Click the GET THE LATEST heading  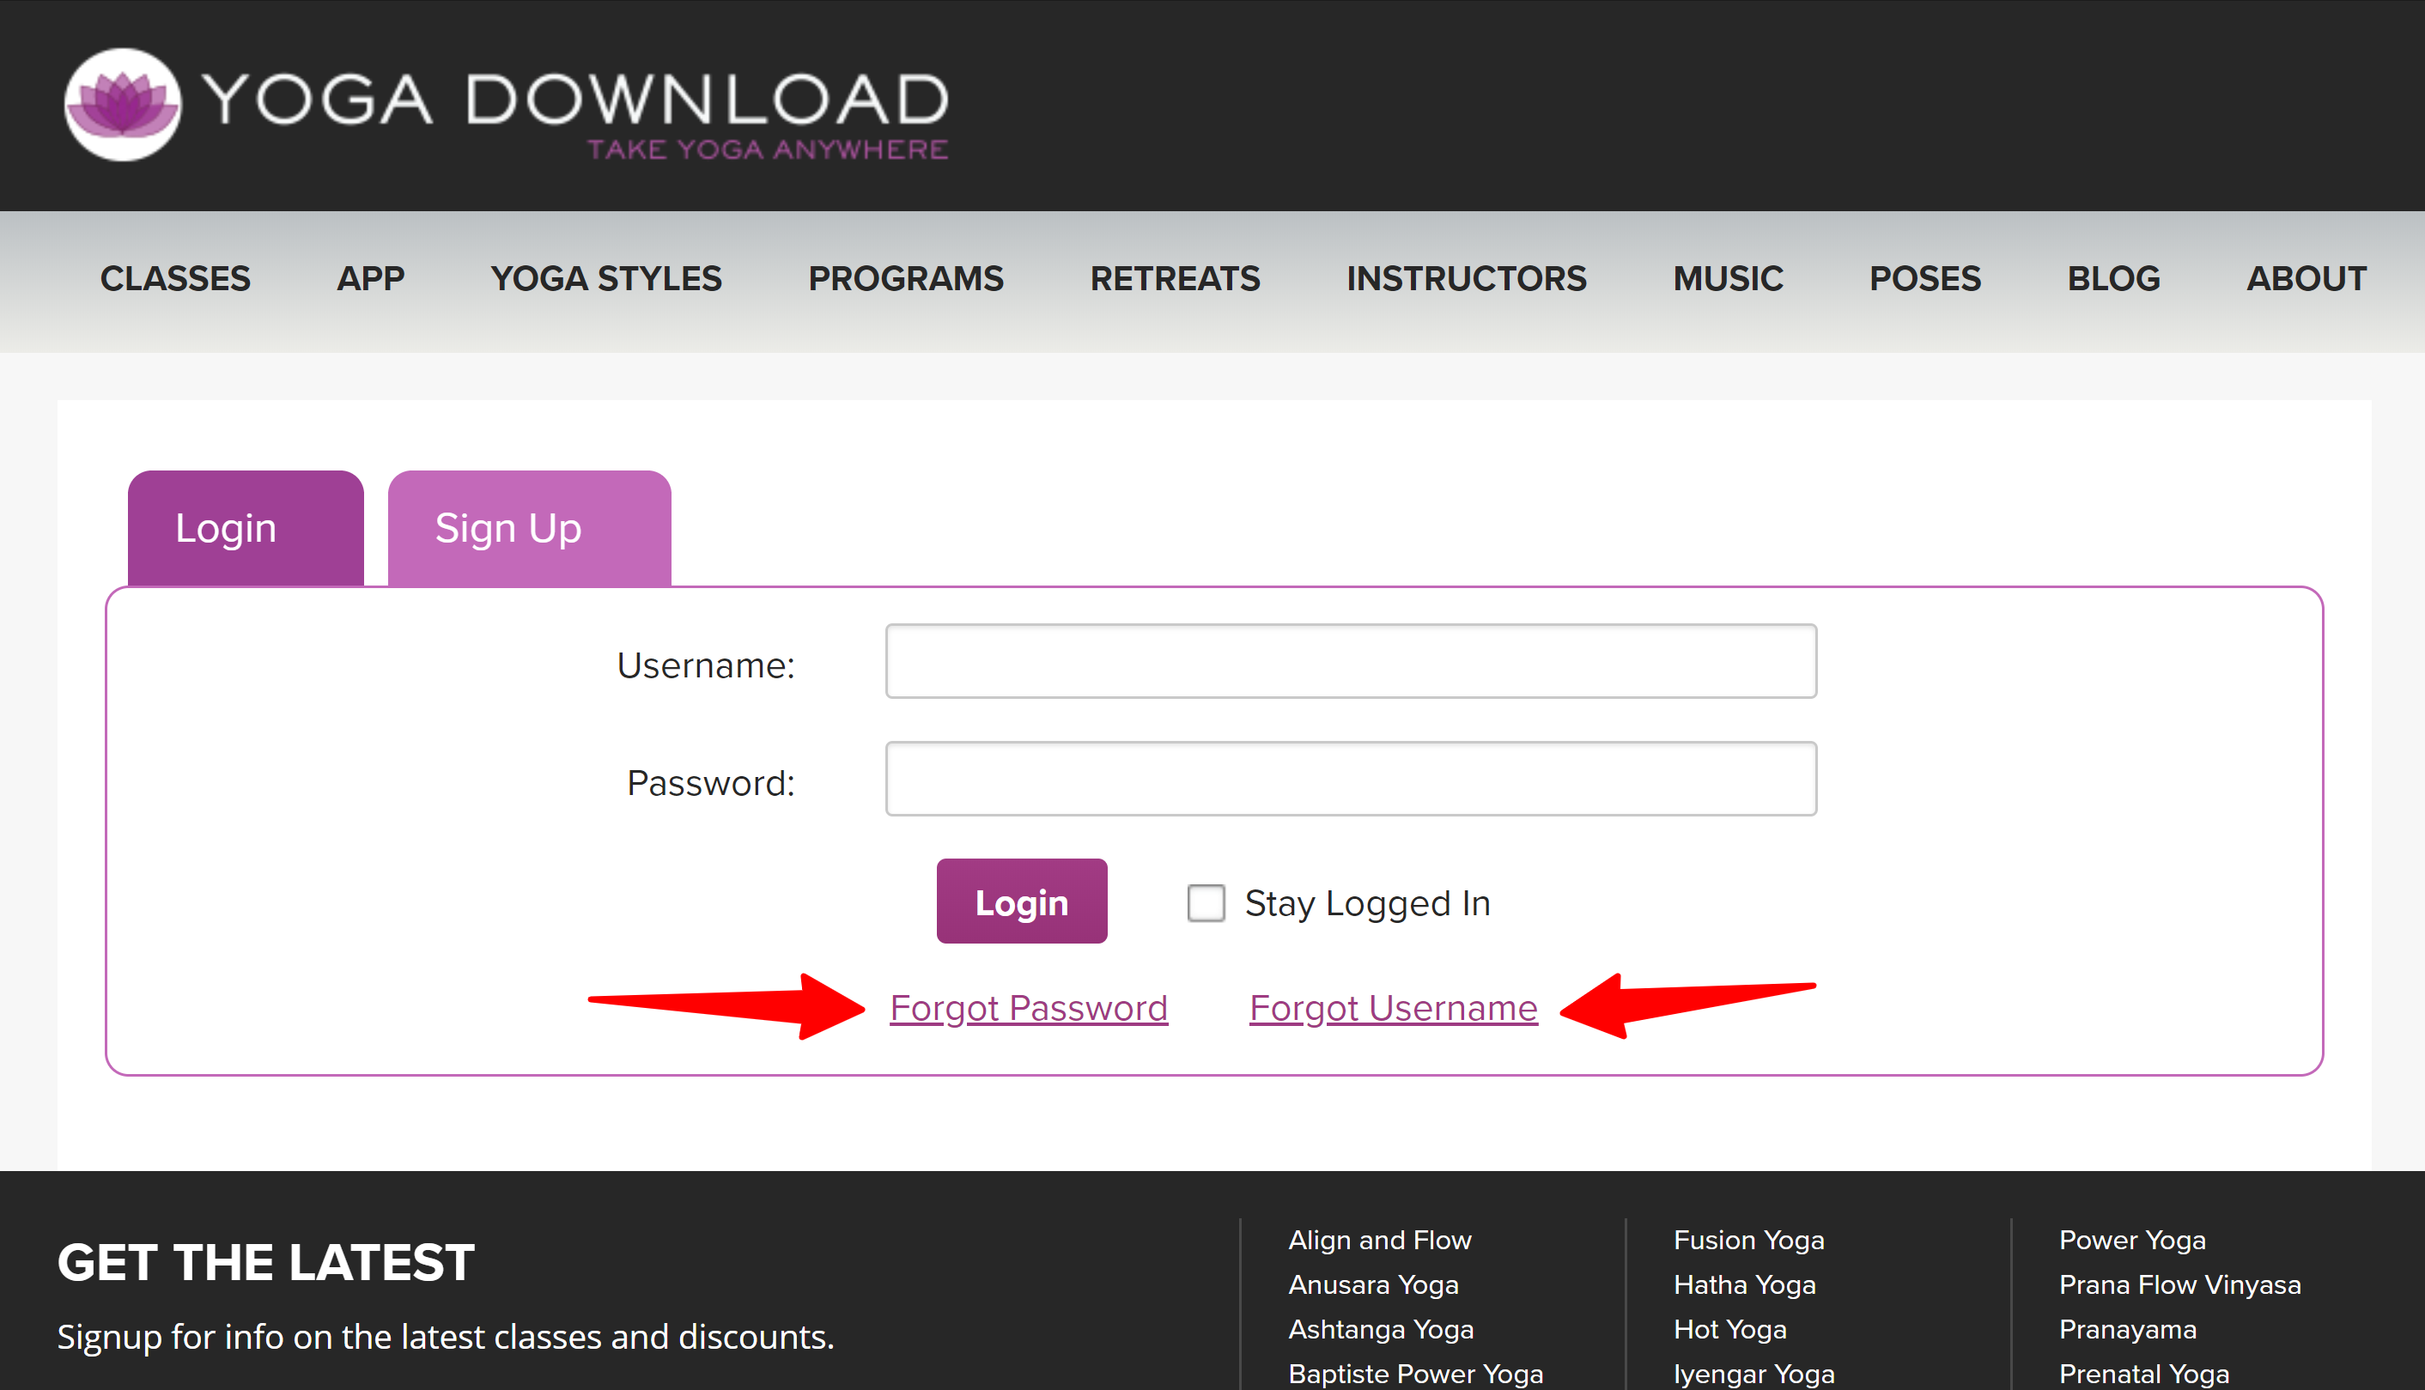tap(265, 1262)
